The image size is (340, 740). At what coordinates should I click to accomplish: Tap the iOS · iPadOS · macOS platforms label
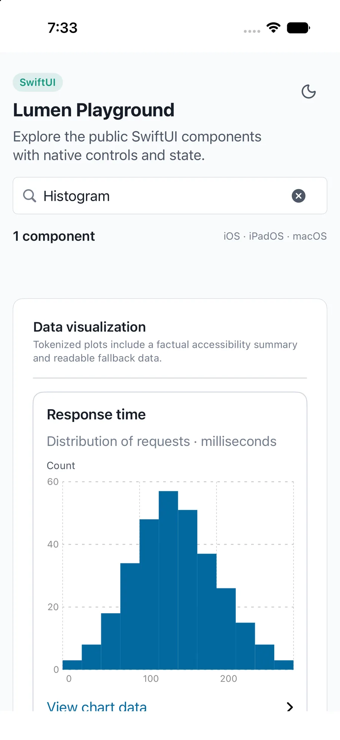[275, 236]
